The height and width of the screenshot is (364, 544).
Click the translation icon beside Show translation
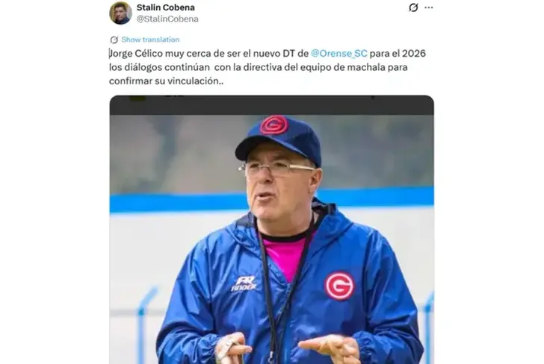114,40
